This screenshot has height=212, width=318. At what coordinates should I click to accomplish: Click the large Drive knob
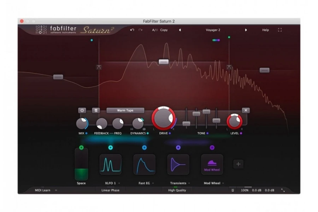point(164,118)
